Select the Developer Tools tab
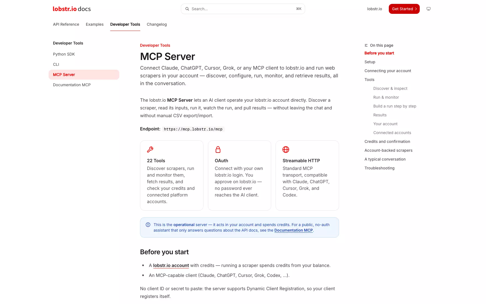Screen dimensions: 486x304 pyautogui.click(x=125, y=24)
